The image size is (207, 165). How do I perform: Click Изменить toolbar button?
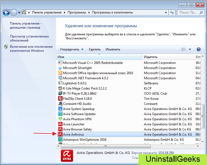click(x=113, y=49)
